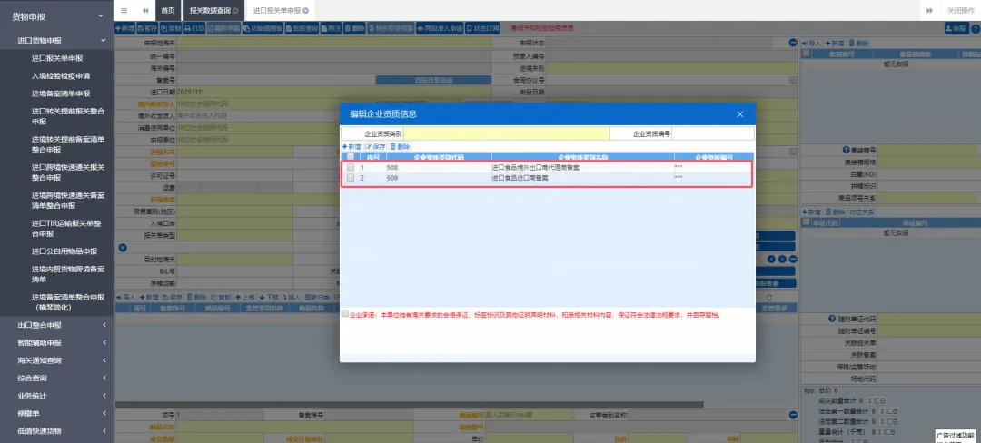Open the 首页 tab

[x=167, y=10]
